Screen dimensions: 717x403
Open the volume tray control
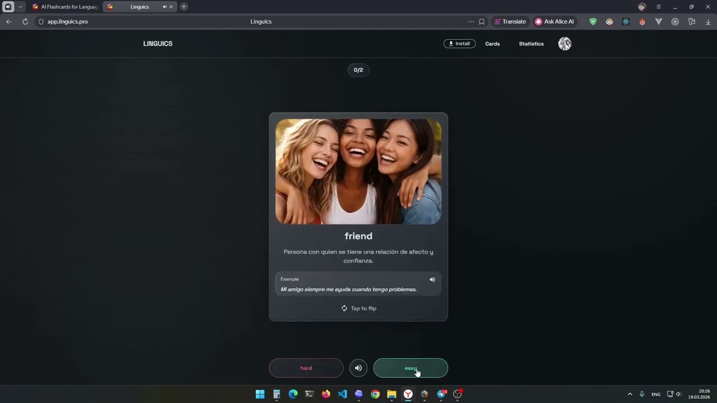[678, 394]
